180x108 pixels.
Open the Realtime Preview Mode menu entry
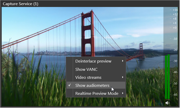coord(96,93)
